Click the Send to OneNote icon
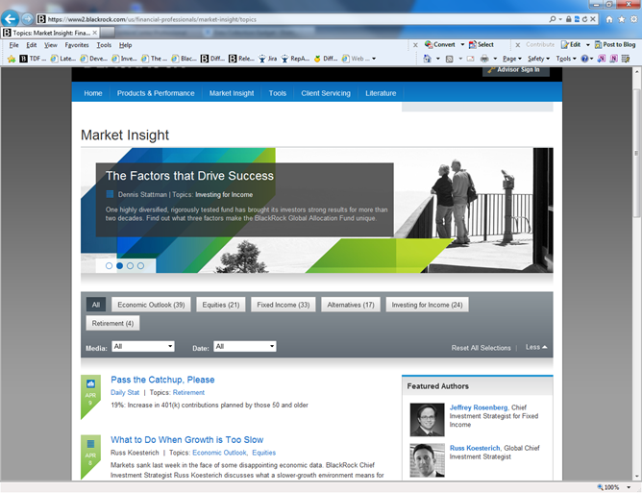The height and width of the screenshot is (493, 642). [602, 59]
